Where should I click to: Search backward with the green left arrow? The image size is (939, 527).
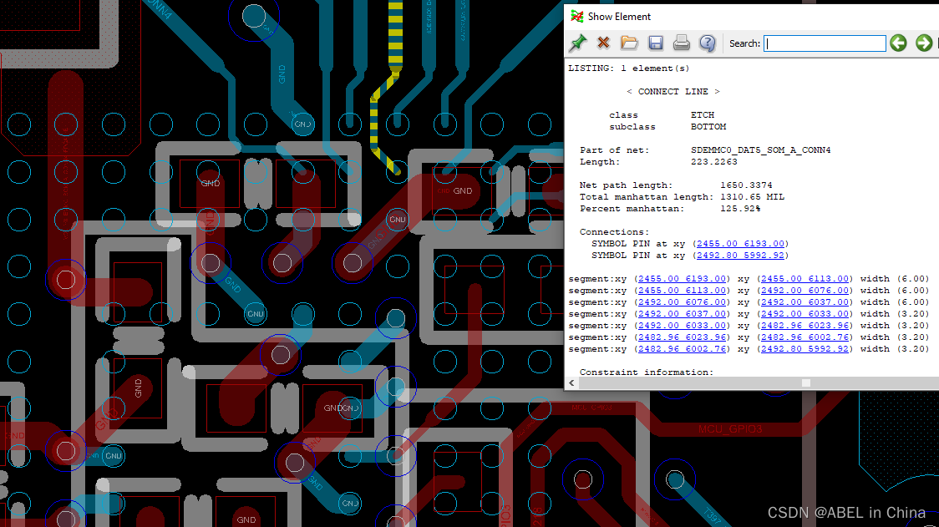898,43
